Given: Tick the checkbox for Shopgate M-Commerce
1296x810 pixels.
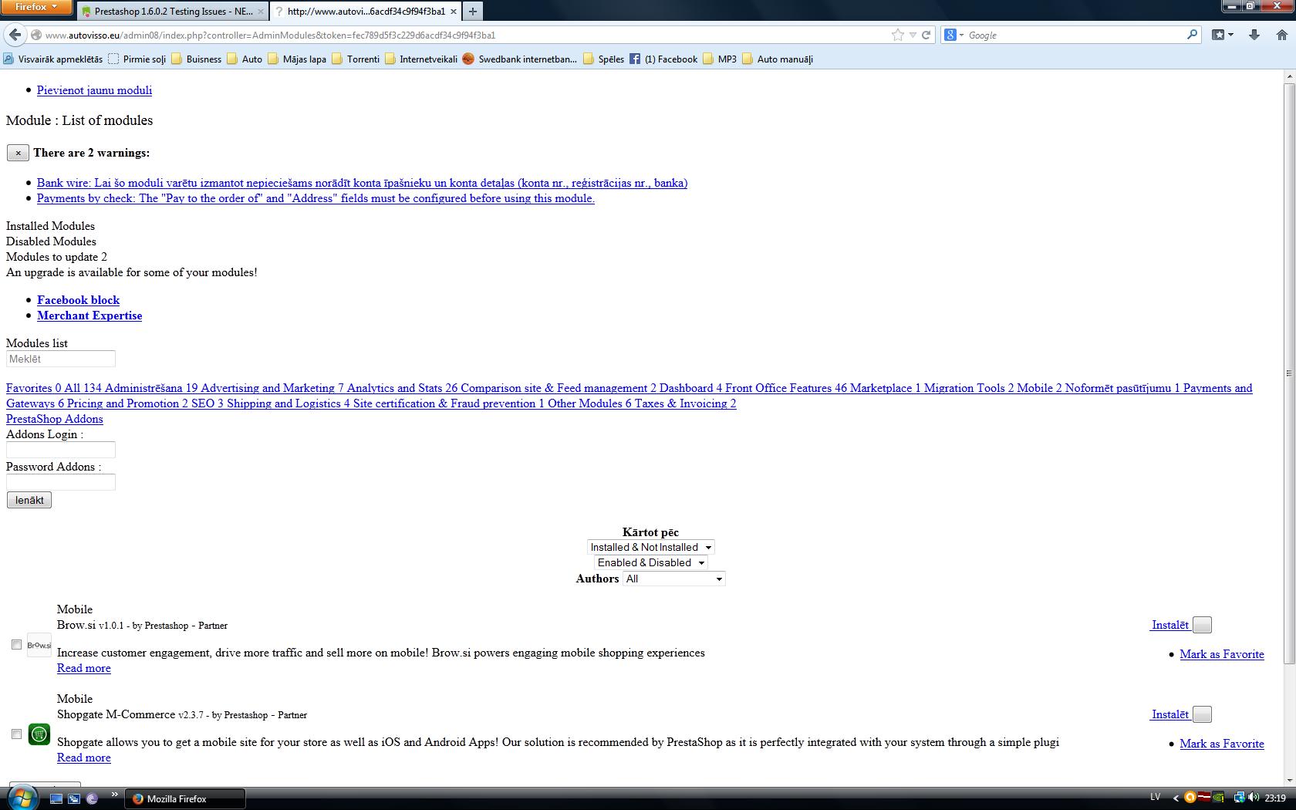Looking at the screenshot, I should tap(16, 734).
